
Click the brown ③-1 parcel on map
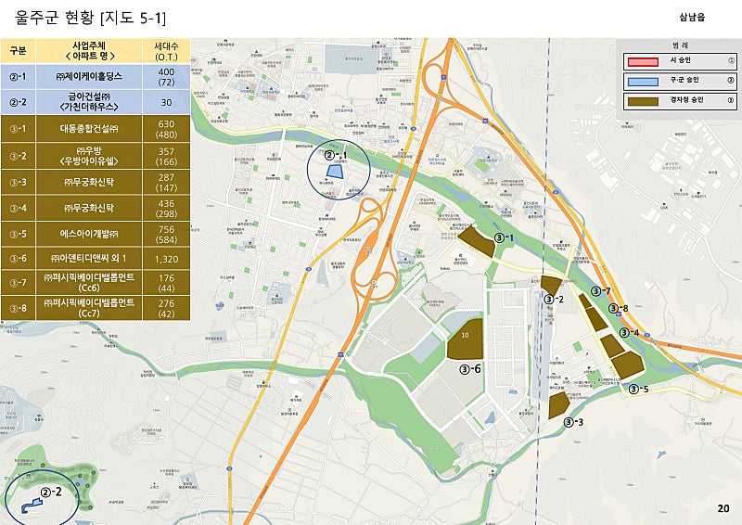(477, 242)
